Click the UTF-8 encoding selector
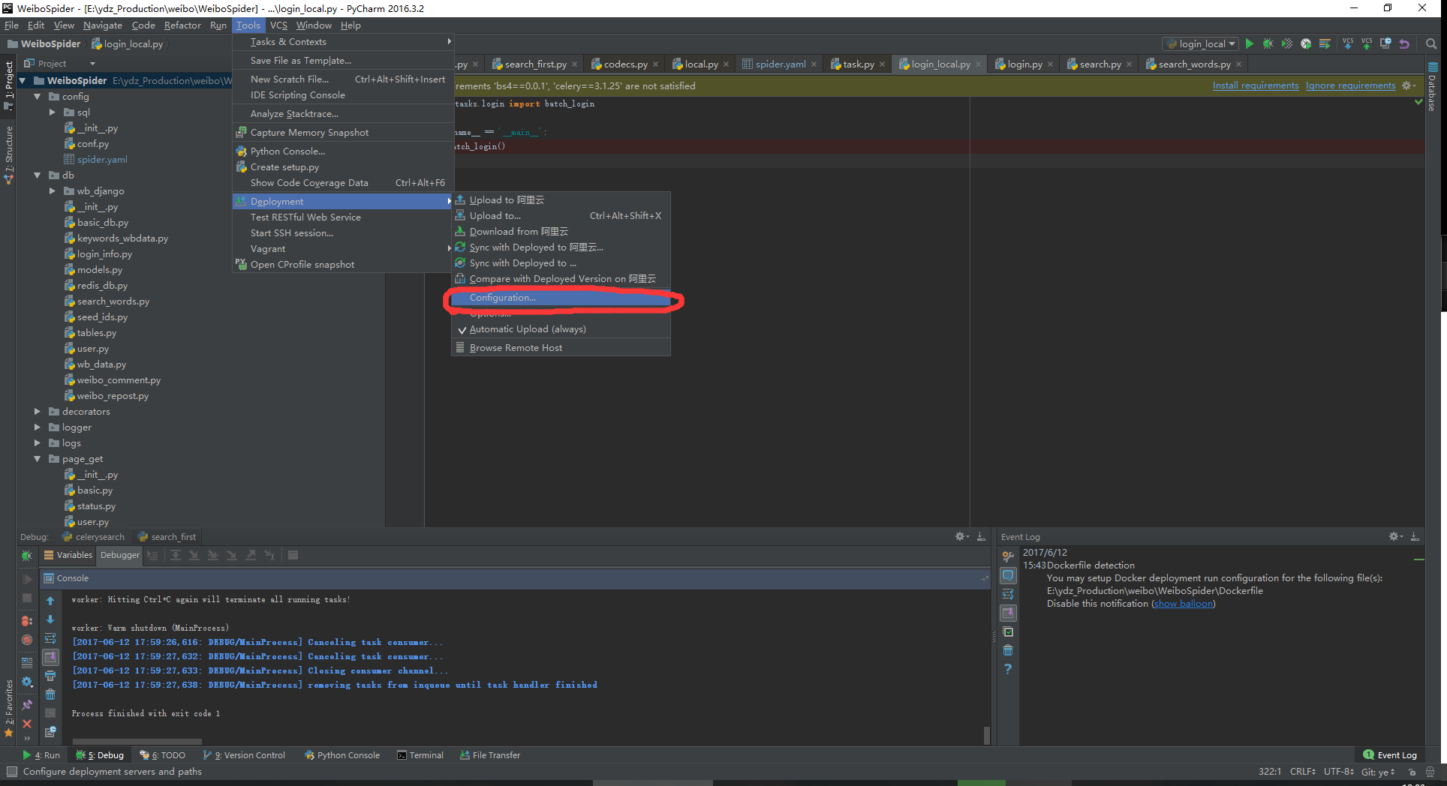The width and height of the screenshot is (1447, 786). tap(1338, 772)
